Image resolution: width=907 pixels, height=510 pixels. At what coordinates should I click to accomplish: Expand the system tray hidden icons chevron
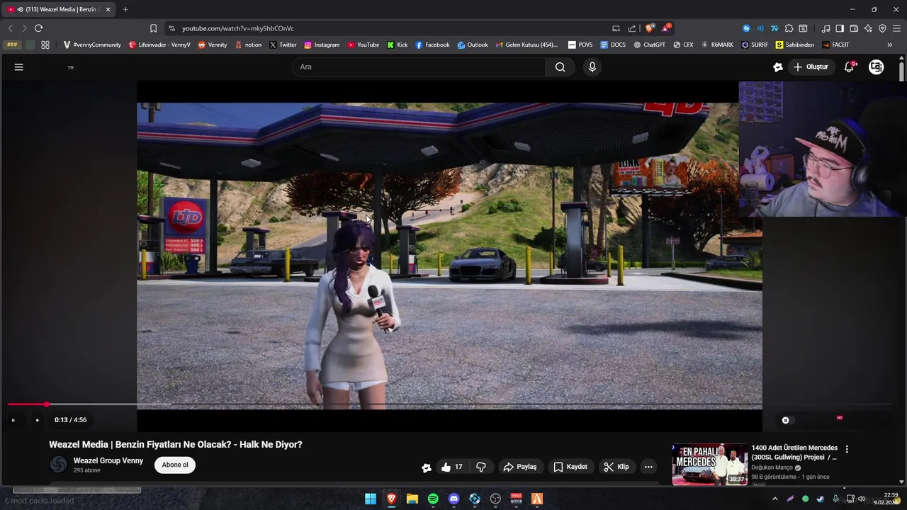pyautogui.click(x=776, y=499)
